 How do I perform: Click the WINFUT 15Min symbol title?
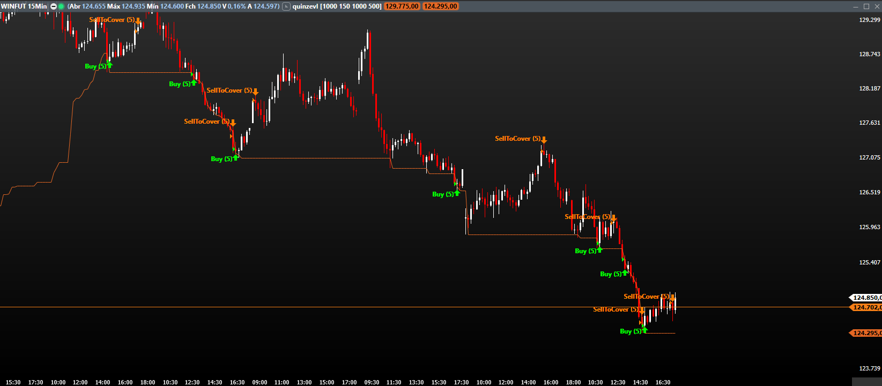pos(24,6)
